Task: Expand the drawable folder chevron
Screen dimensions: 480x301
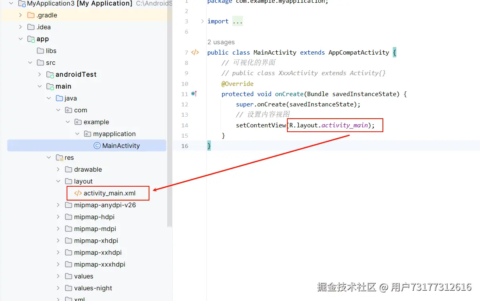Action: [59, 169]
